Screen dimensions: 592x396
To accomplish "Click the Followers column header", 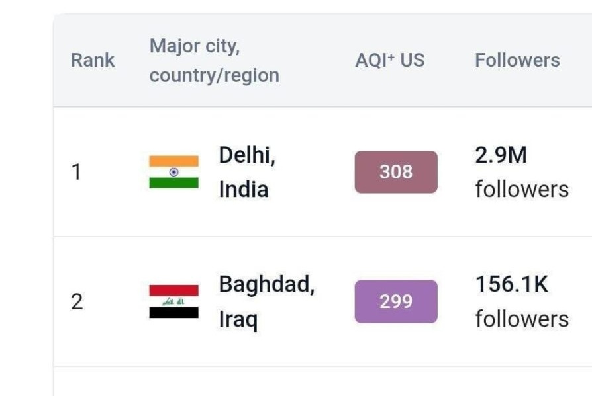I will pos(517,60).
